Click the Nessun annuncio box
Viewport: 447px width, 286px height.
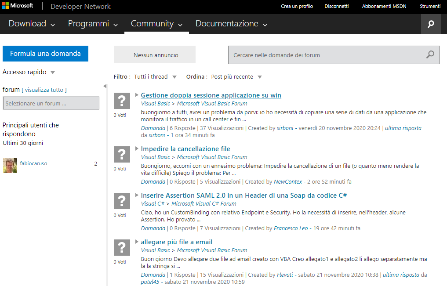pyautogui.click(x=155, y=54)
